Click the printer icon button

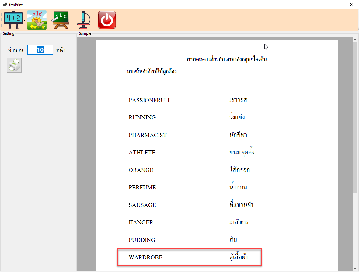[14, 65]
